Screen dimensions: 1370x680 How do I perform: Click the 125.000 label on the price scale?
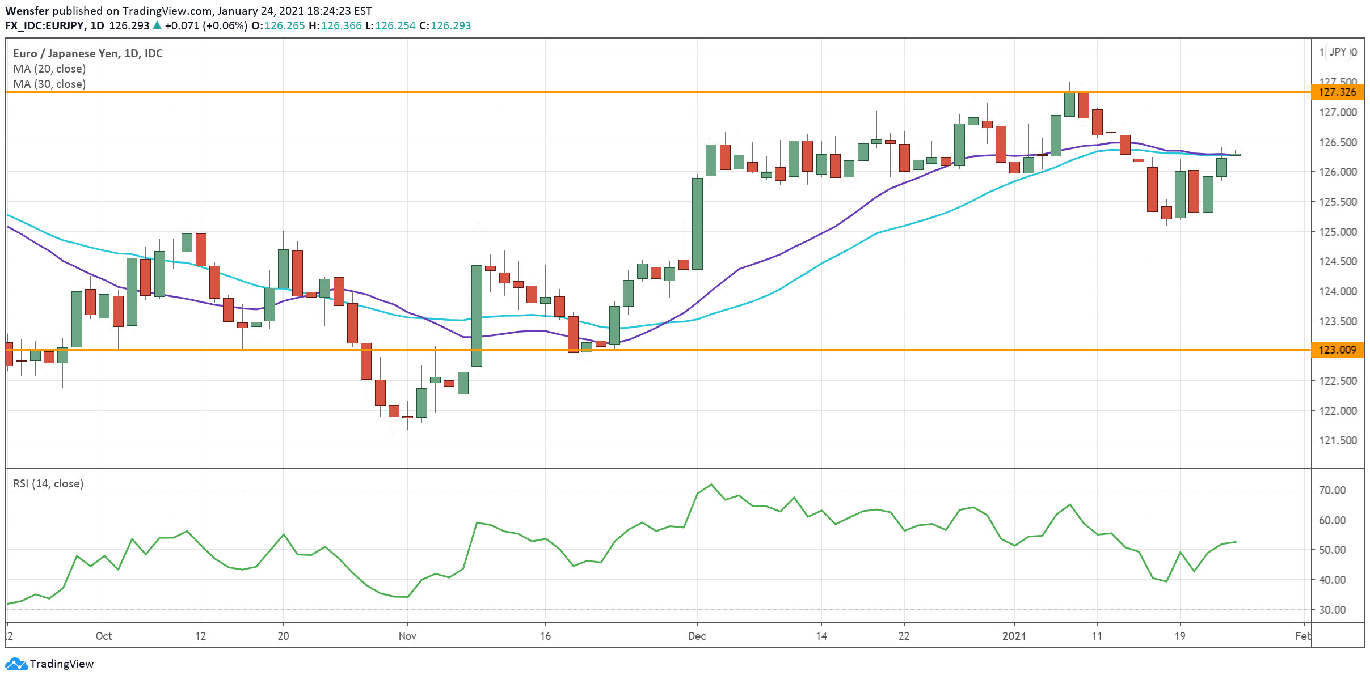1338,232
